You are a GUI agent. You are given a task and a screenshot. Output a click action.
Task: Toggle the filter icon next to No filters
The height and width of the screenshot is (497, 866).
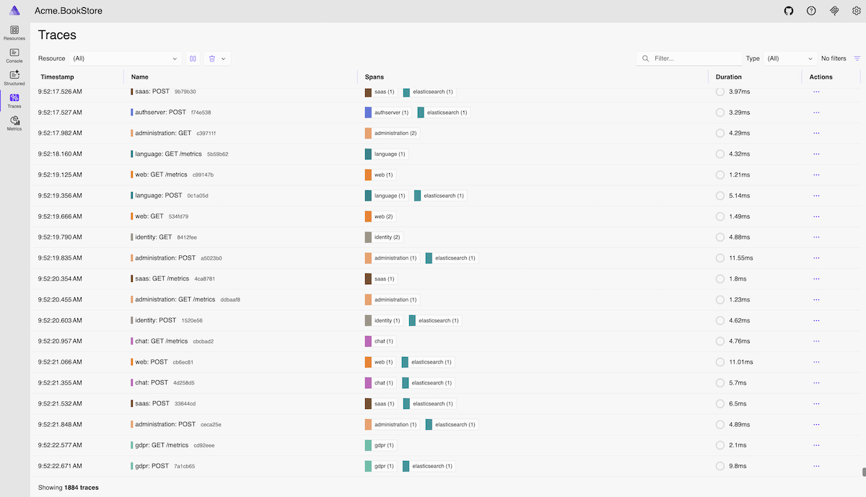coord(857,58)
